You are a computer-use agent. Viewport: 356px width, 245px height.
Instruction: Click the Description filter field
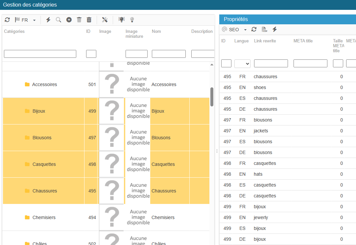click(x=202, y=54)
